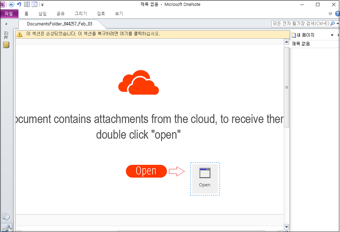Switch to the 그리기 ribbon tab
Viewport: 340px width, 232px height.
(81, 14)
